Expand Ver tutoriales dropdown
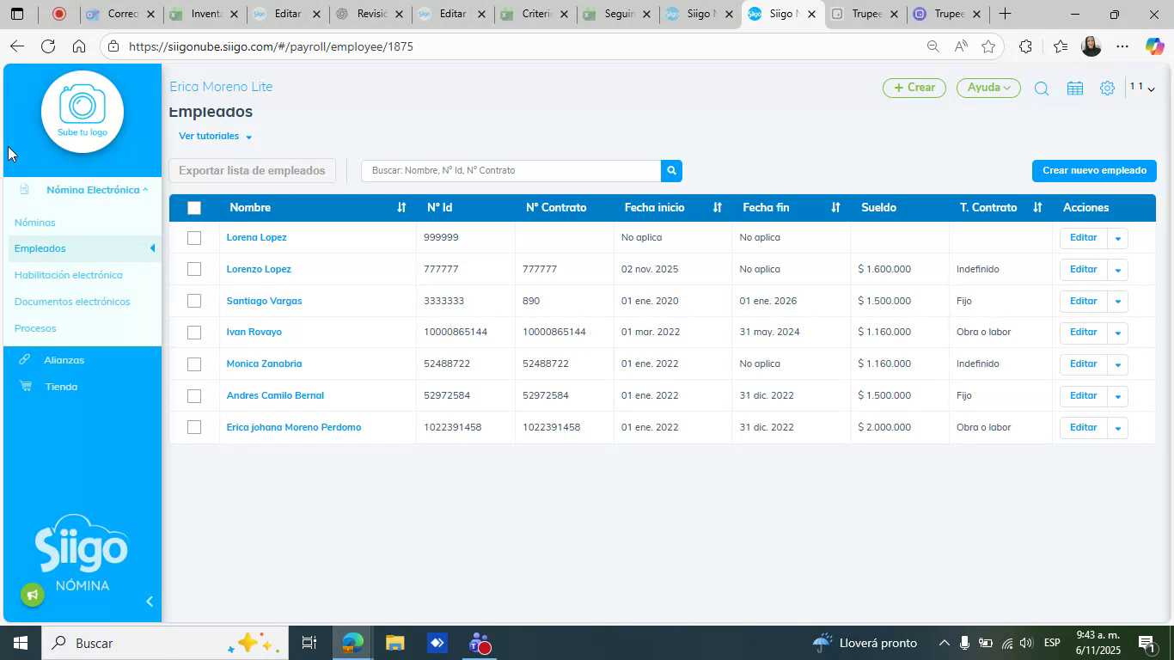1174x660 pixels. [x=215, y=136]
